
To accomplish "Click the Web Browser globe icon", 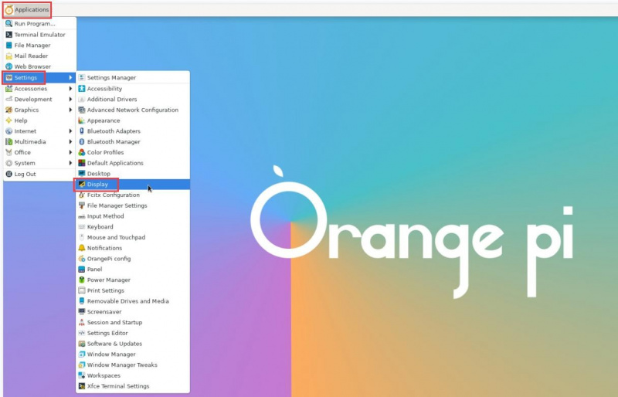I will coord(8,66).
